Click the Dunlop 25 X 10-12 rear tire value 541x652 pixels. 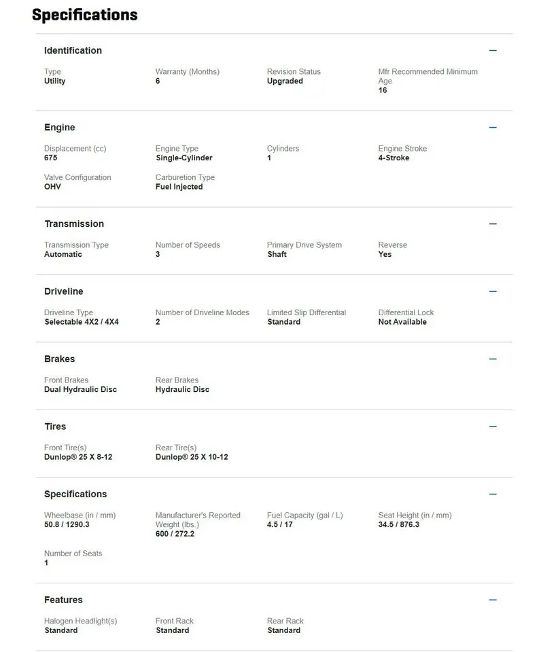pos(192,457)
